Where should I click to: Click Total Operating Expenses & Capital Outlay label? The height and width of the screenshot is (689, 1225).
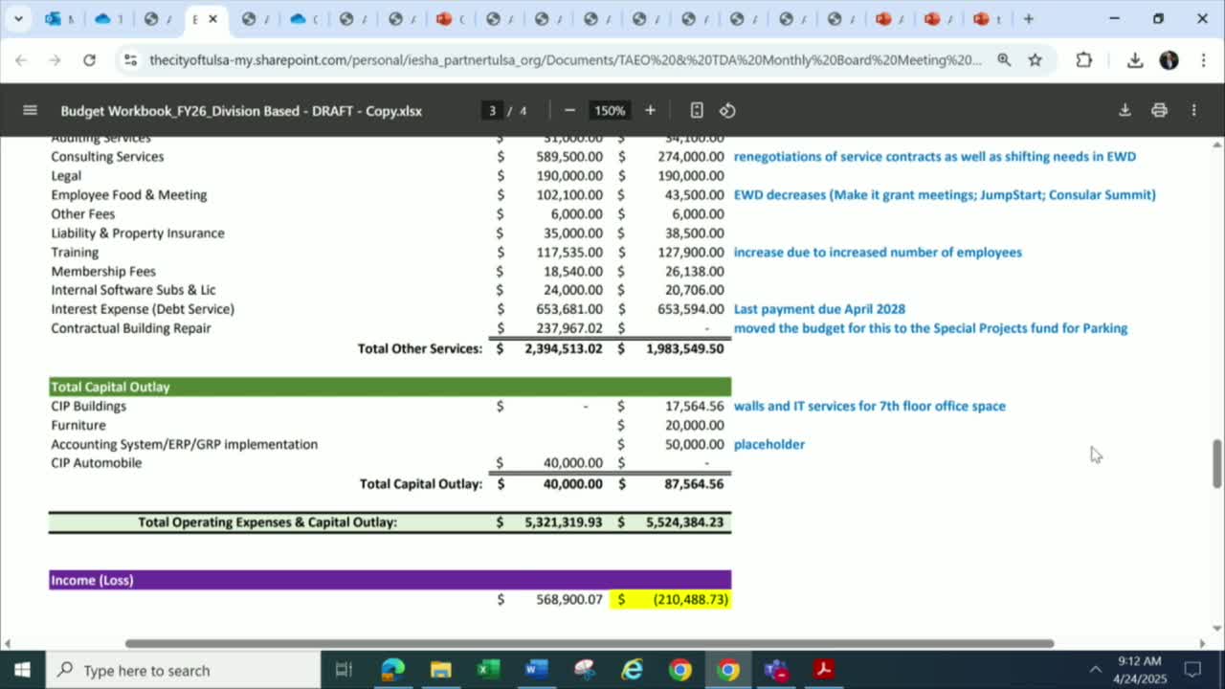click(x=267, y=522)
